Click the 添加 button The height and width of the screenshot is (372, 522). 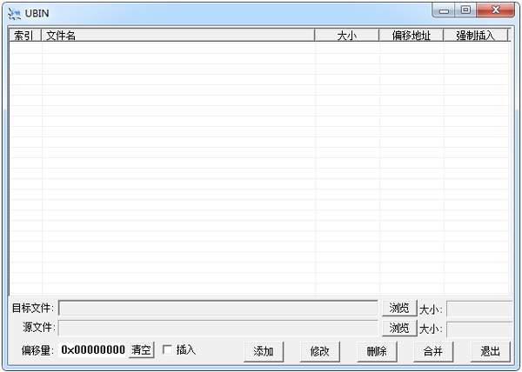point(264,351)
